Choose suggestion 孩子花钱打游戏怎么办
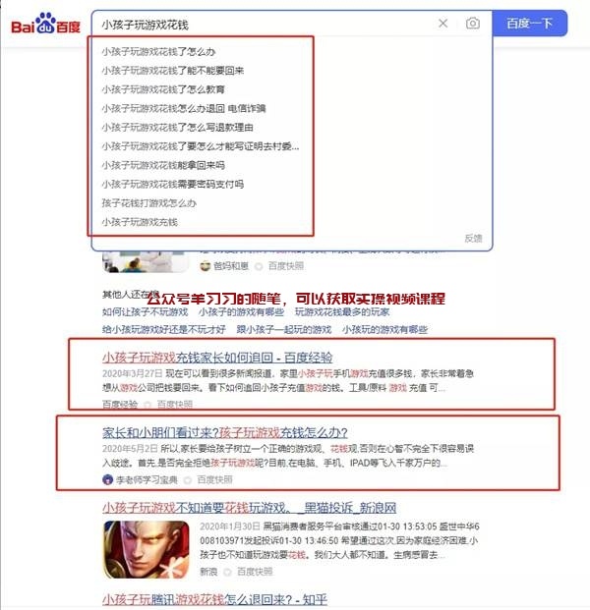 tap(149, 203)
